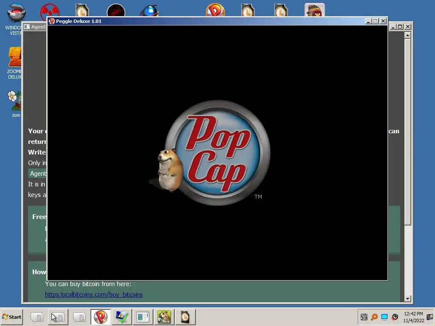Minimize the Agent window behind Peggle
The height and width of the screenshot is (326, 435).
pyautogui.click(x=393, y=27)
